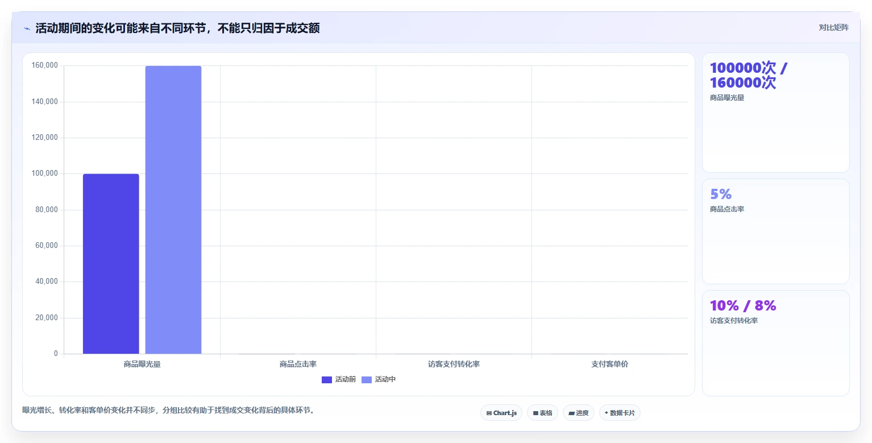Toggle the 活动中 legend entry
This screenshot has width=872, height=443.
tap(379, 379)
